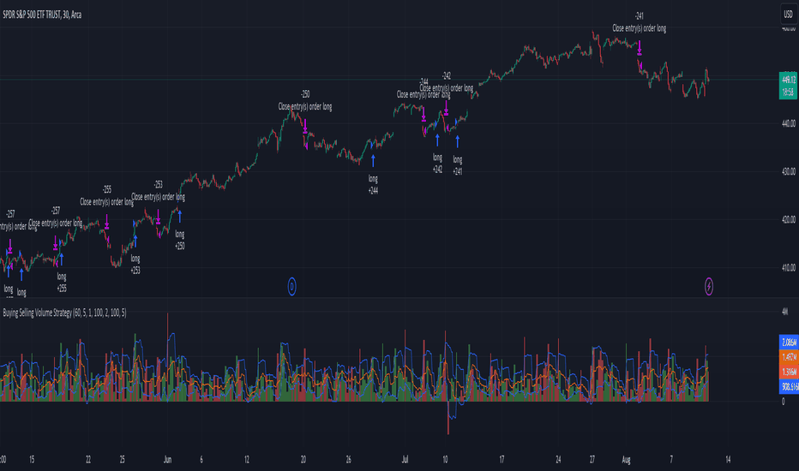Click the Buying Selling Volume Strategy legend
799x471 pixels.
tap(64, 313)
